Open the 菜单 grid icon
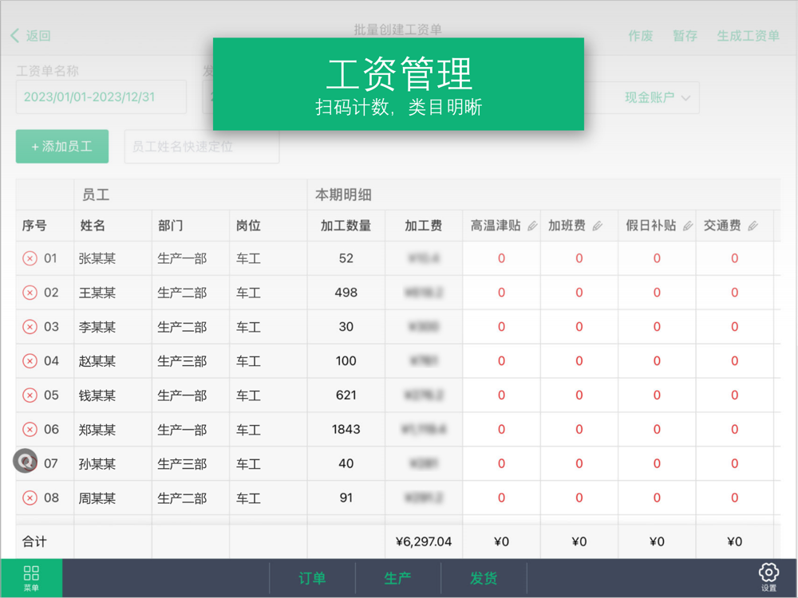The image size is (798, 598). pyautogui.click(x=32, y=577)
